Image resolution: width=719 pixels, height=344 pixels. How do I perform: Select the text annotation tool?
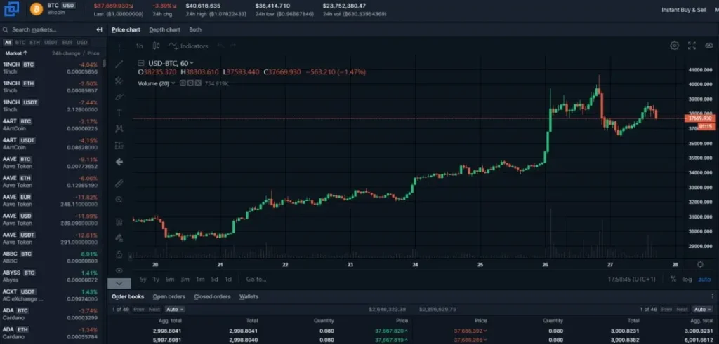pos(119,112)
